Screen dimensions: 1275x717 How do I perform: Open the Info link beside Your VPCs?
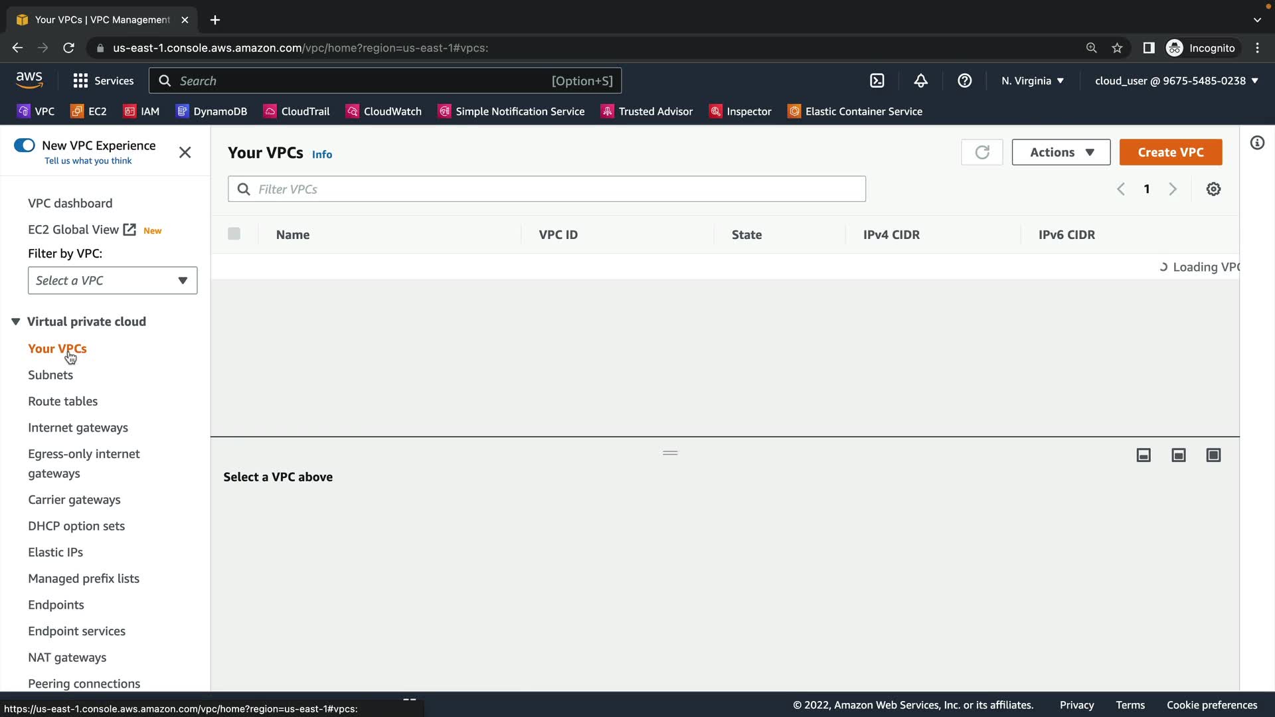[322, 154]
